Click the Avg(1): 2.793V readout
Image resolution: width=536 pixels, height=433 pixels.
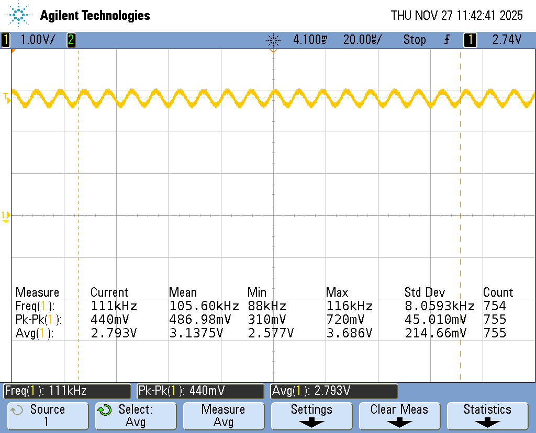tap(334, 391)
